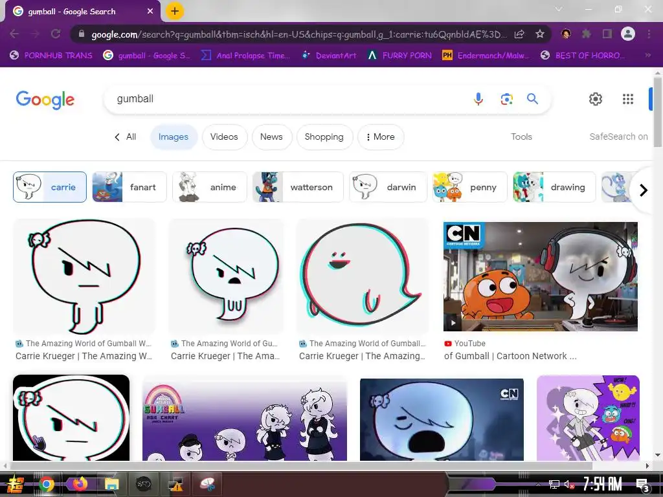Click the magnifying glass search button
Viewport: 663px width, 497px height.
pos(532,99)
